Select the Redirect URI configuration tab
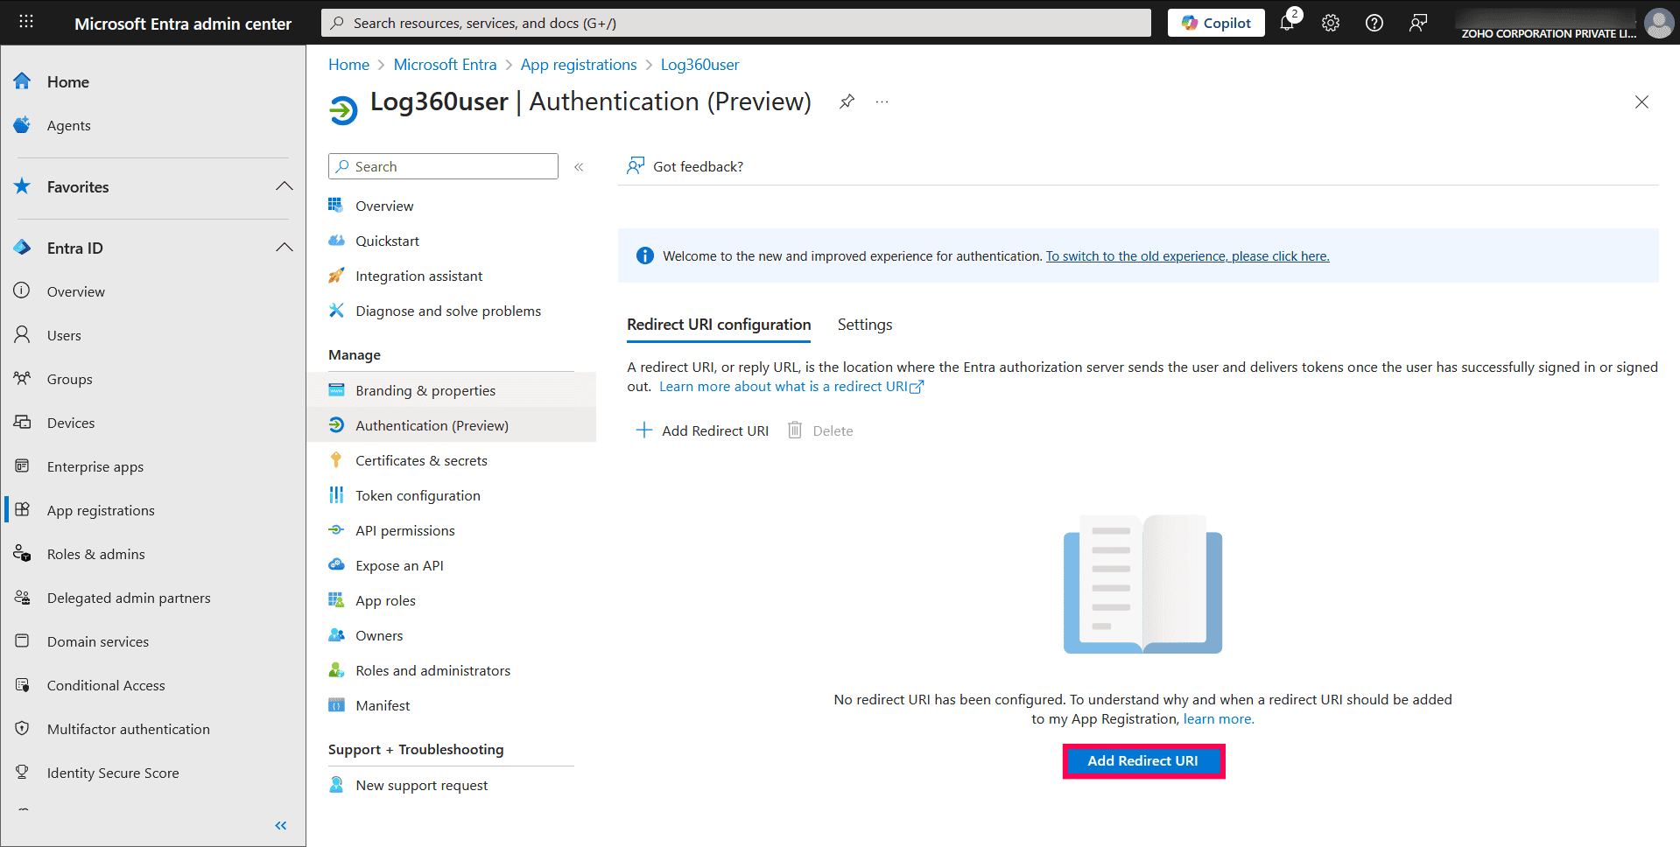 coord(718,324)
